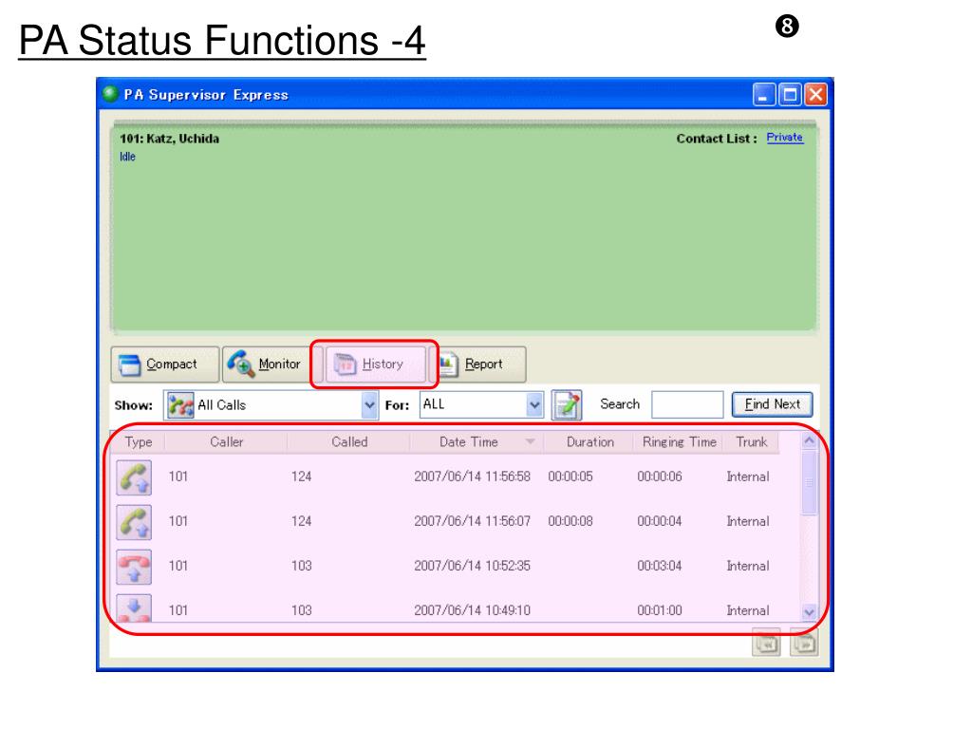Open the Compact view button

click(165, 364)
